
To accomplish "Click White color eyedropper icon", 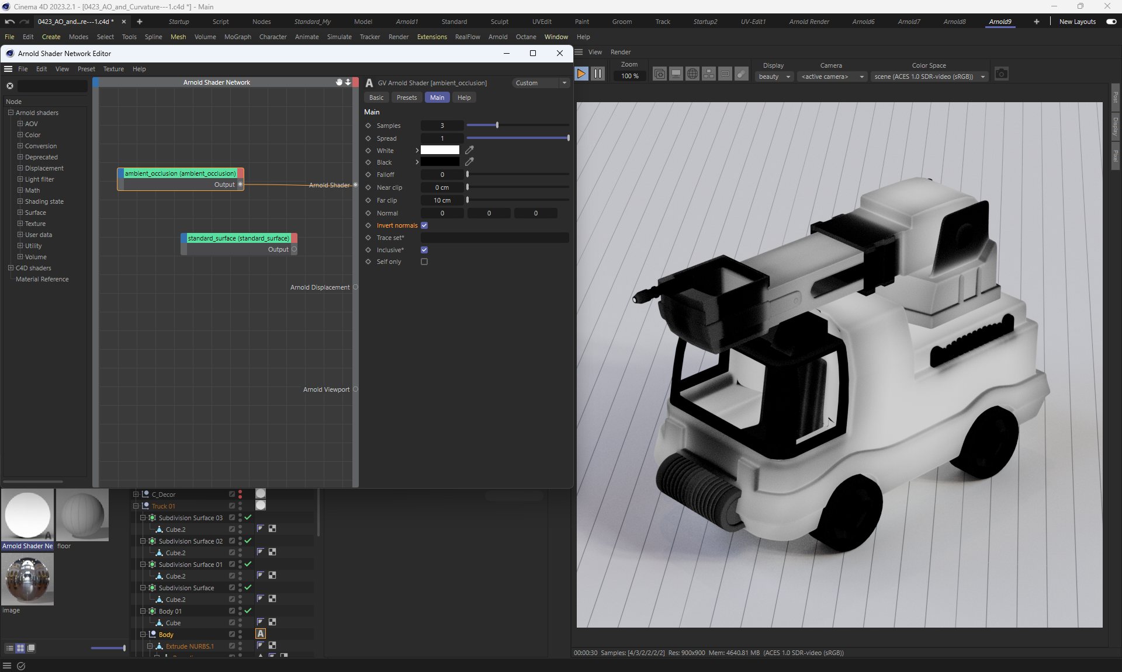I will coord(469,150).
